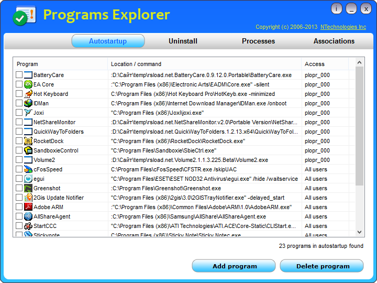Click the StartCCC icon
Screen dimensions: 377x283
[x=28, y=226]
